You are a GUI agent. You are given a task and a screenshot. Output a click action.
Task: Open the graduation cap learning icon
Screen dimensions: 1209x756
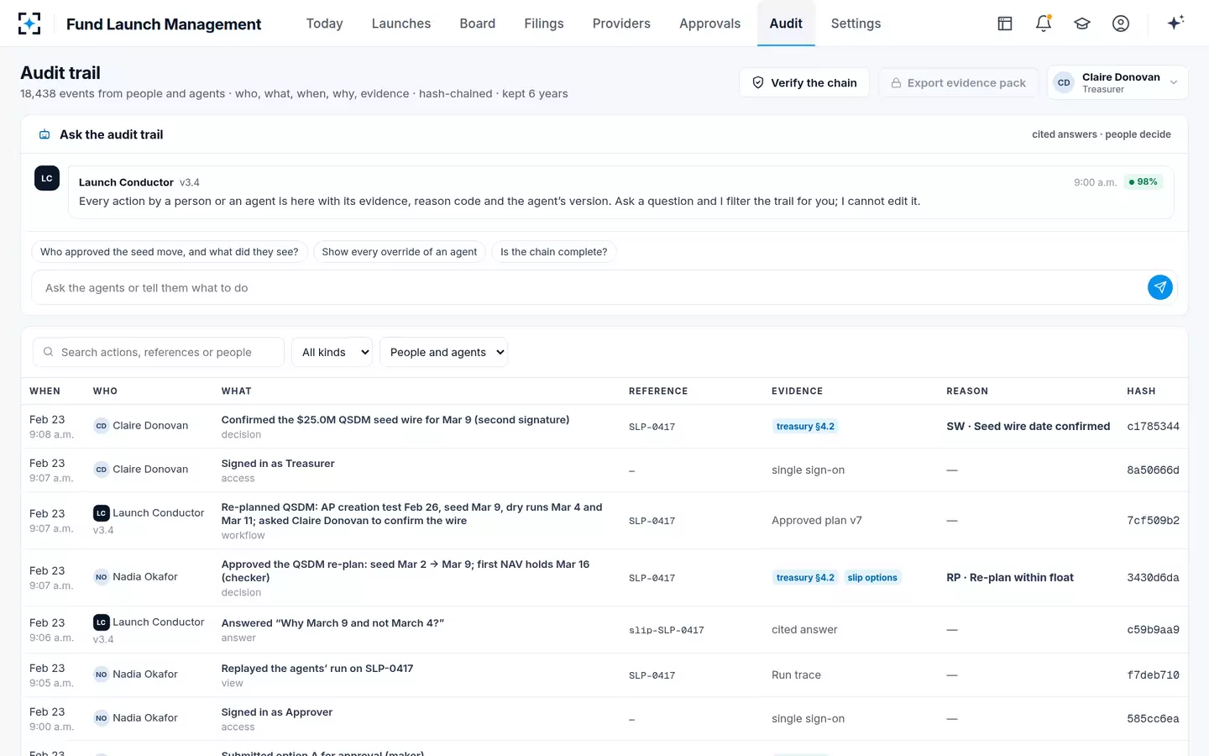1082,24
